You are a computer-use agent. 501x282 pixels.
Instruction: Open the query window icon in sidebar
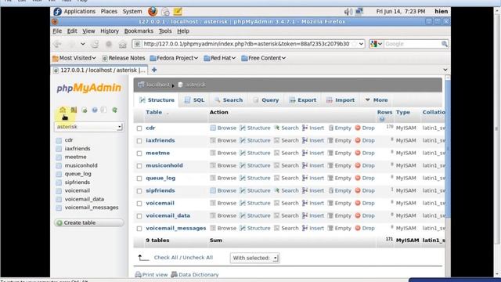pos(85,110)
